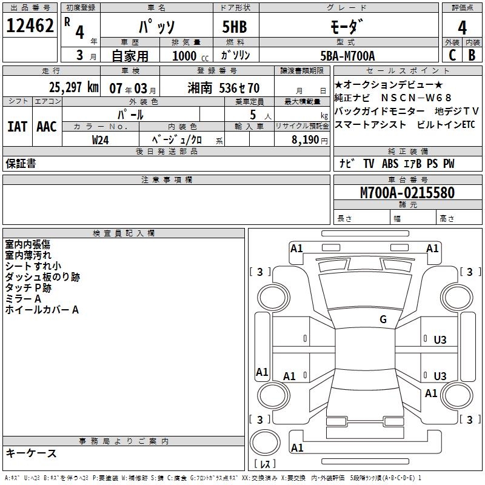The width and height of the screenshot is (485, 485).
Task: Select the displacement value 1000 cc
Action: point(190,56)
